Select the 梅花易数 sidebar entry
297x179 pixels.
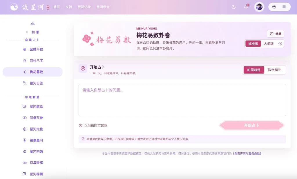32,72
